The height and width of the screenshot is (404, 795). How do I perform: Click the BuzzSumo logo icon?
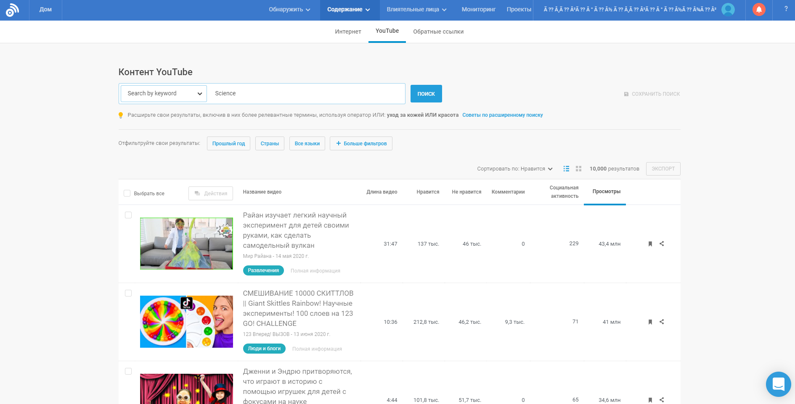(x=13, y=10)
